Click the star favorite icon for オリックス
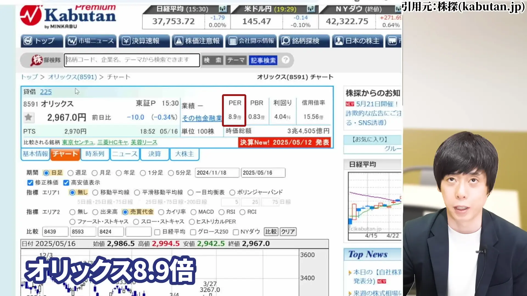 [x=28, y=117]
